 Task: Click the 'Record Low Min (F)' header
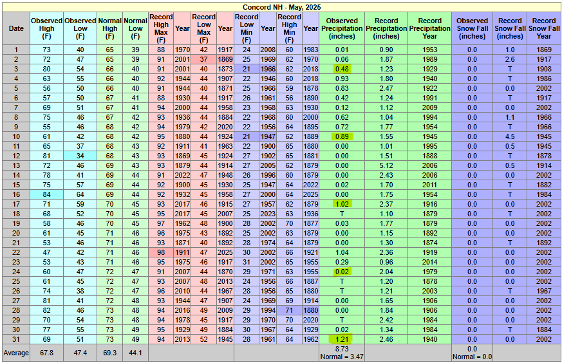tap(247, 28)
